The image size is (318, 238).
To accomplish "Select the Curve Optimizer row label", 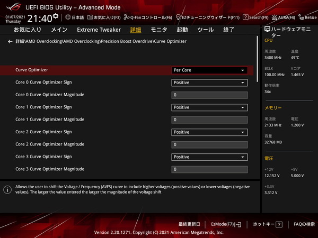I will [32, 70].
